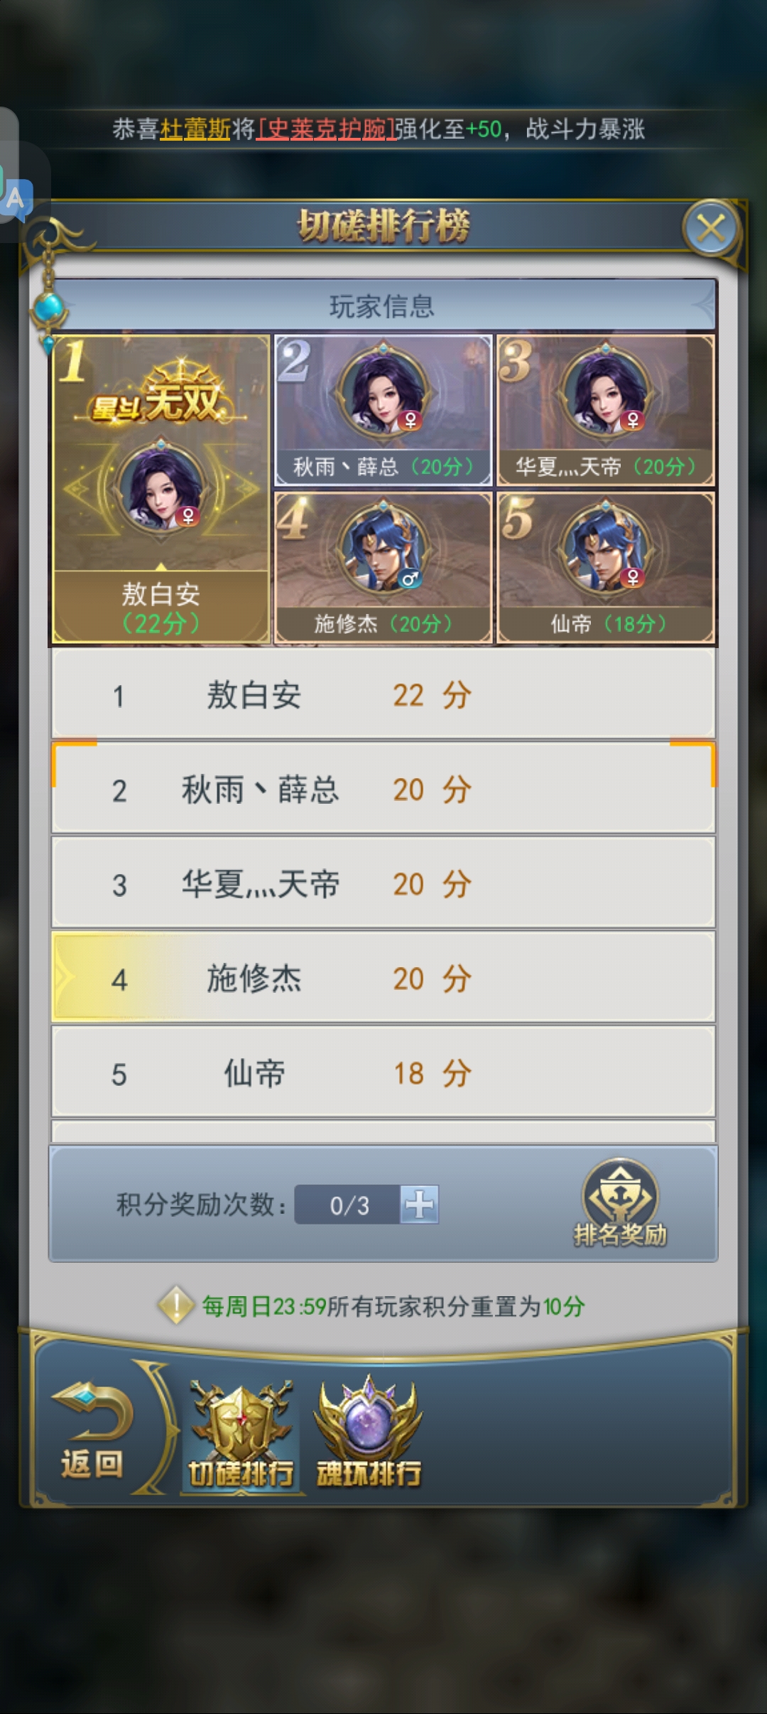Viewport: 767px width, 1714px height.
Task: Click highlighted list row 4 施修杰
Action: coord(383,978)
